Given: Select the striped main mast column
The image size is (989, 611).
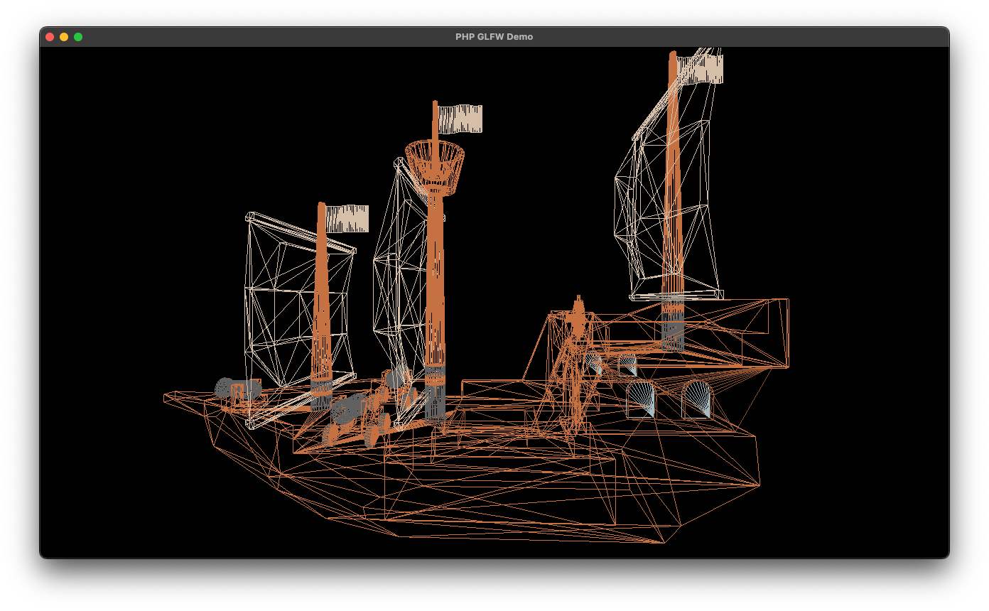Looking at the screenshot, I should pyautogui.click(x=436, y=298).
